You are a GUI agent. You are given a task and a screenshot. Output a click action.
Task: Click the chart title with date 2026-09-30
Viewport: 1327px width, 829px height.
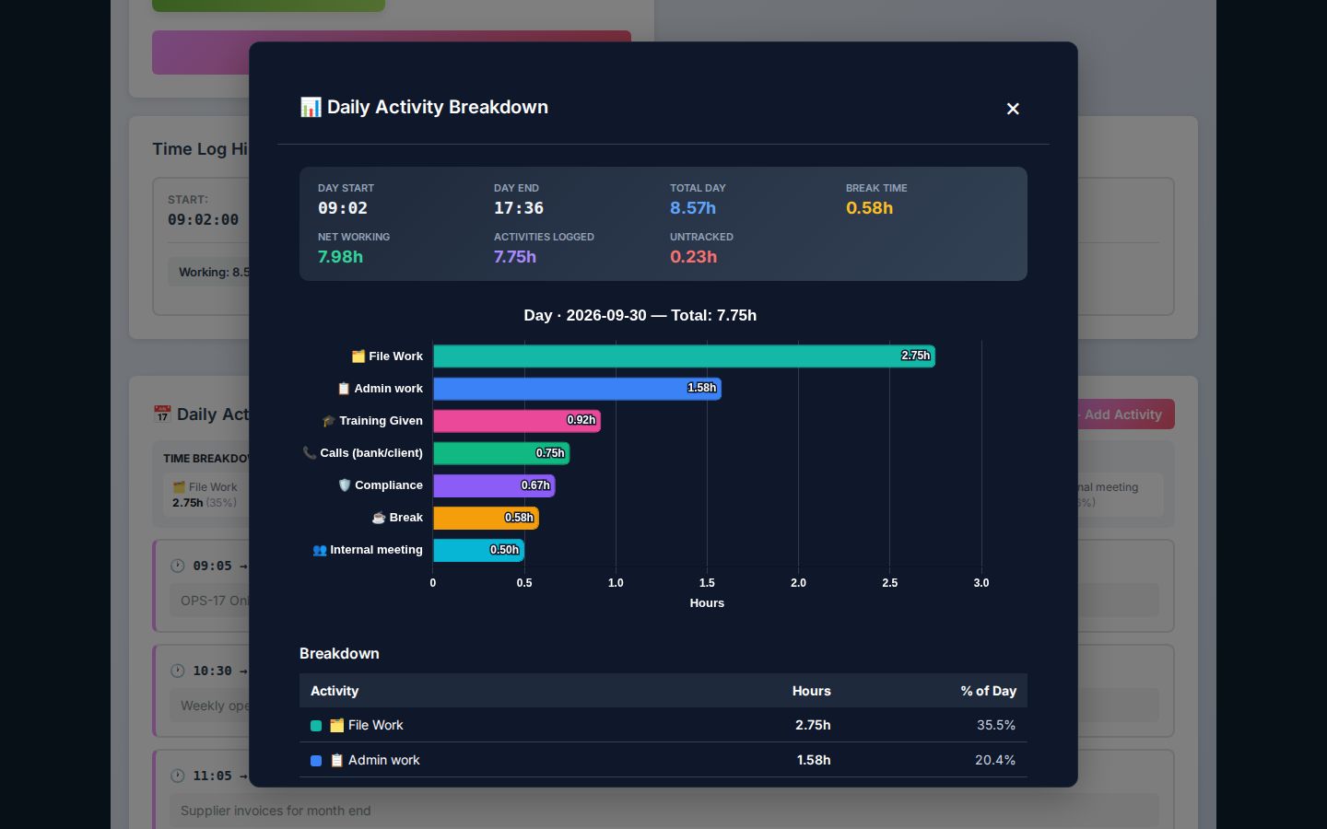(x=640, y=315)
